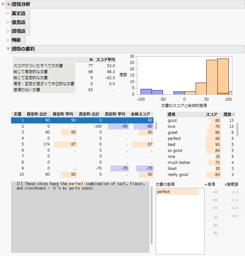
Task: Expand the 感情語 section
Action: 8,31
